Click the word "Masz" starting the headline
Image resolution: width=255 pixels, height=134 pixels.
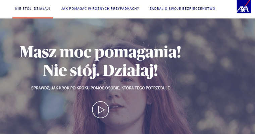[x=38, y=52]
